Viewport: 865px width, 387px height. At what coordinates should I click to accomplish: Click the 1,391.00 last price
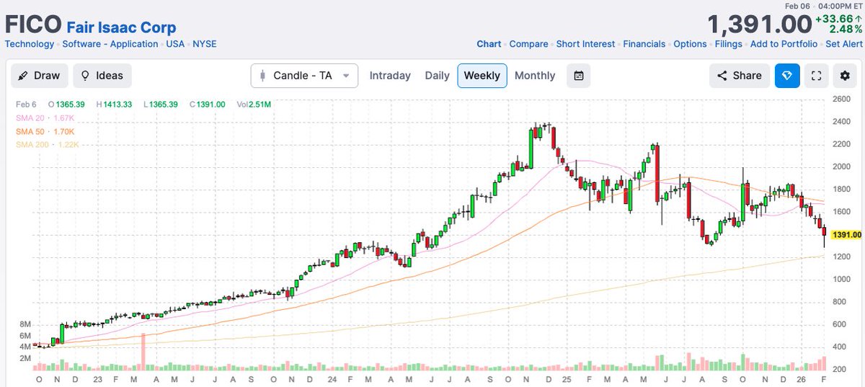[760, 25]
